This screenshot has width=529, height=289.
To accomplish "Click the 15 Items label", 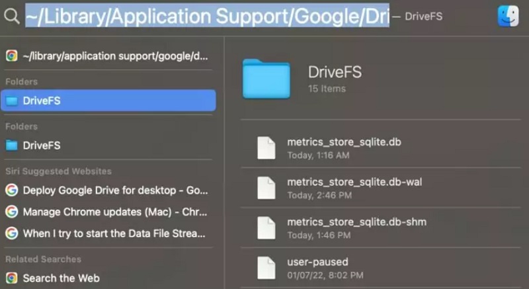I will coord(327,89).
